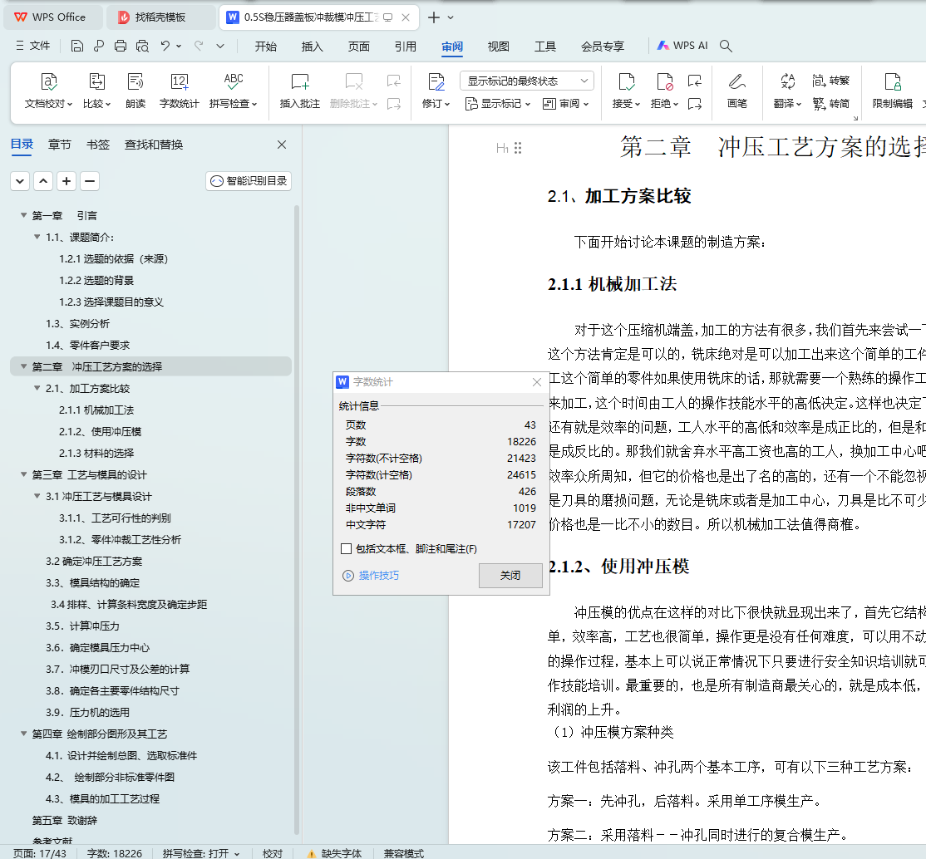Click the 智能识别目录 button
Image resolution: width=926 pixels, height=859 pixels.
(249, 181)
